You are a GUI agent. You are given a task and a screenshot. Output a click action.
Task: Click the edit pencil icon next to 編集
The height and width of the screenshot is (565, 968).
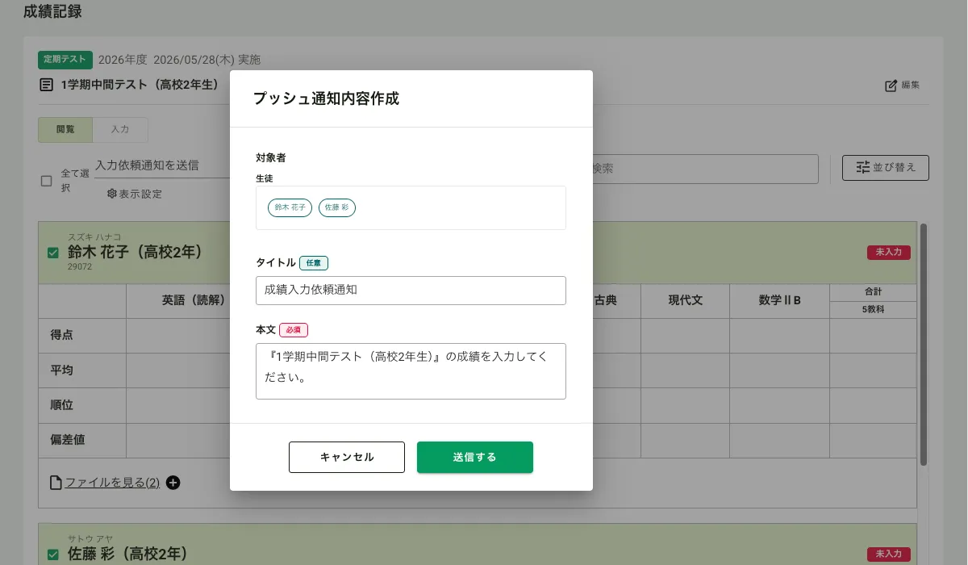[x=891, y=86]
